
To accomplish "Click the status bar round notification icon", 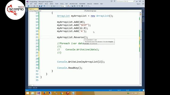I will 143,90.
